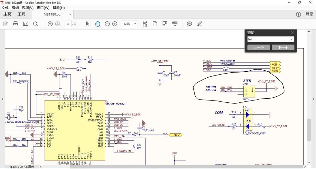Click the yellow SWO port symbol
The image size is (316, 169).
(275, 71)
